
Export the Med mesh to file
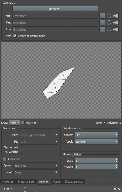[x=116, y=22]
